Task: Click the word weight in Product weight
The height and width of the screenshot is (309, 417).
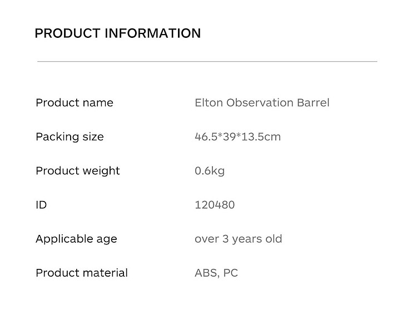Action: click(101, 171)
